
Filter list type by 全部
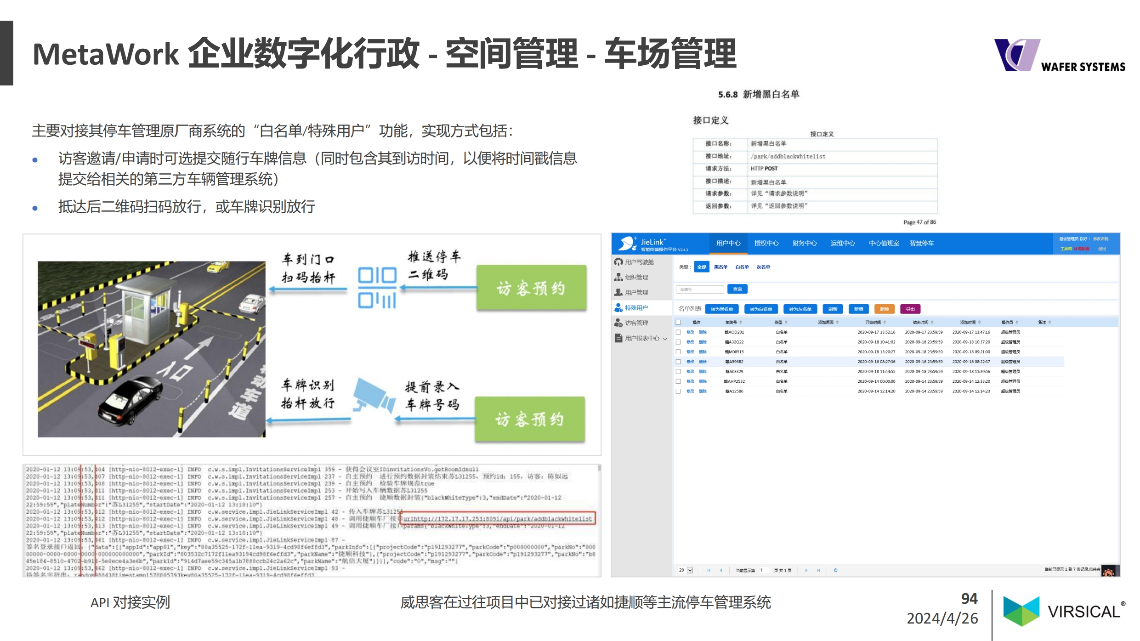pyautogui.click(x=702, y=267)
